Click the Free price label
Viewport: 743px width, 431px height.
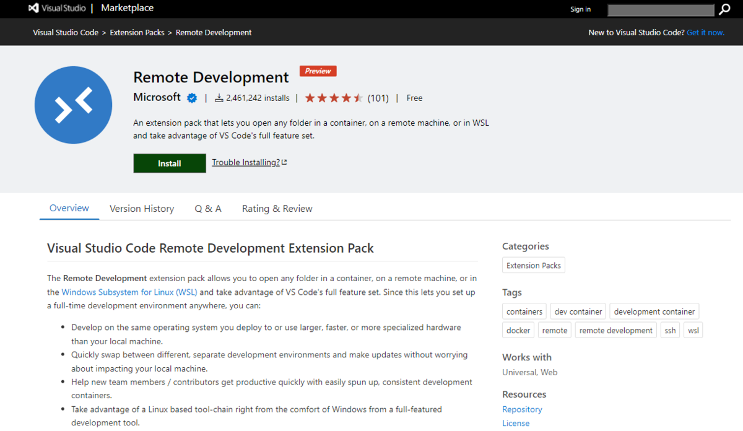[x=415, y=98]
